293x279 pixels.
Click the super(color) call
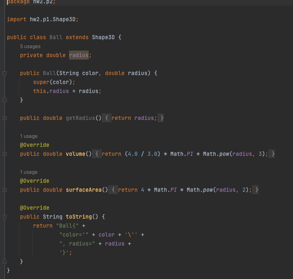[54, 82]
